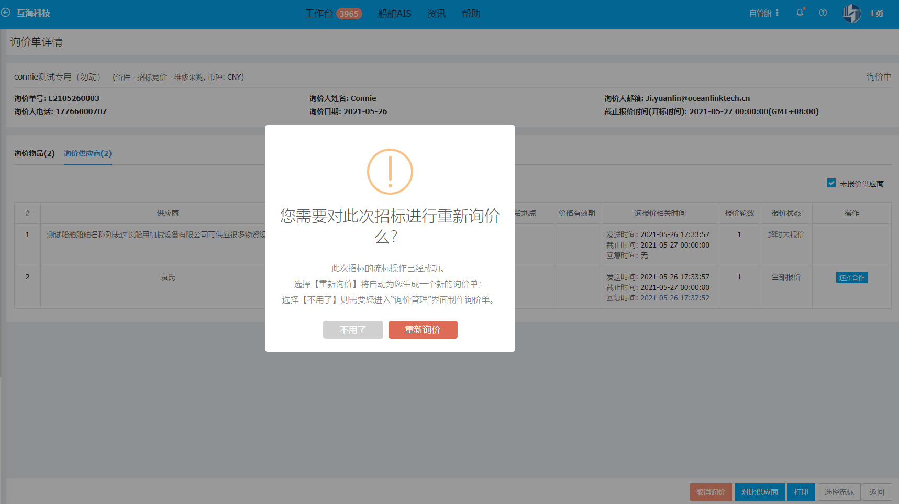Click the 返回 button
Viewport: 899px width, 504px height.
pyautogui.click(x=876, y=492)
